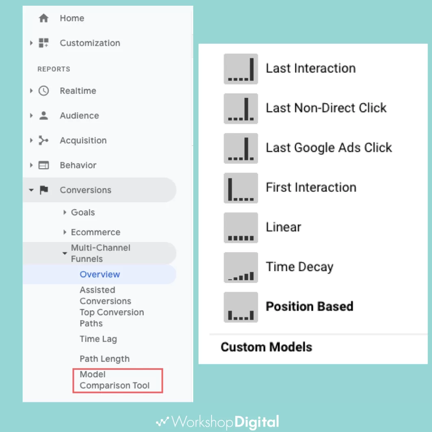Open the Overview report link
This screenshot has width=432, height=432.
[100, 274]
